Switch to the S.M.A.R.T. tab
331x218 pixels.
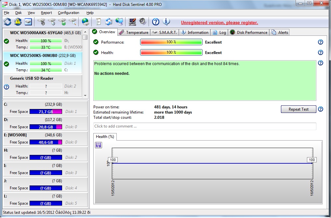point(165,32)
